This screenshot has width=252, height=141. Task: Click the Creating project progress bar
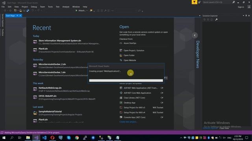126,80
